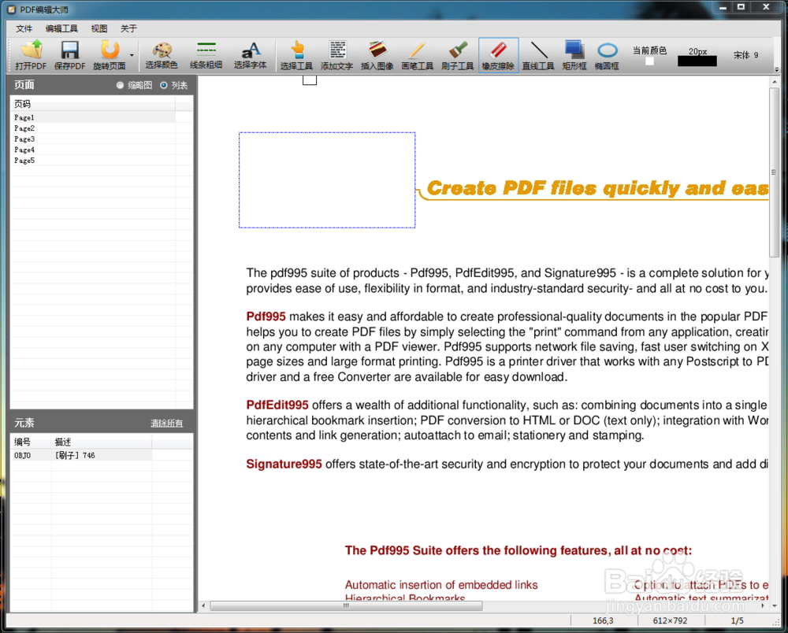Click the white 当前颜色 swatch
This screenshot has width=788, height=633.
point(650,61)
